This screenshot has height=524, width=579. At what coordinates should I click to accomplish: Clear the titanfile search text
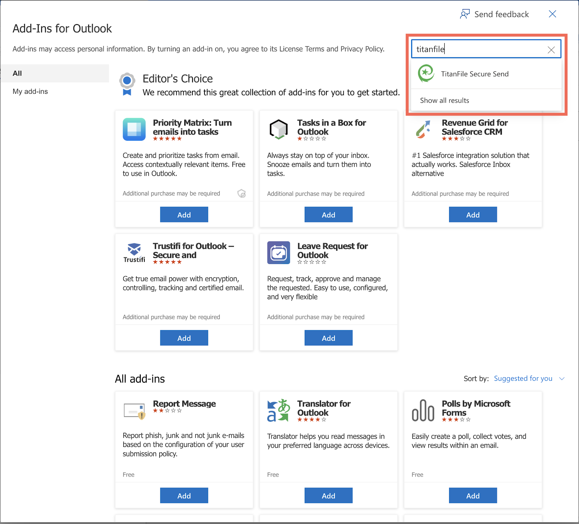click(x=551, y=50)
